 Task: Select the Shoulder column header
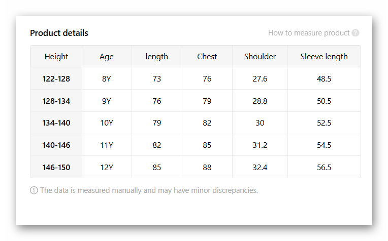click(x=260, y=57)
